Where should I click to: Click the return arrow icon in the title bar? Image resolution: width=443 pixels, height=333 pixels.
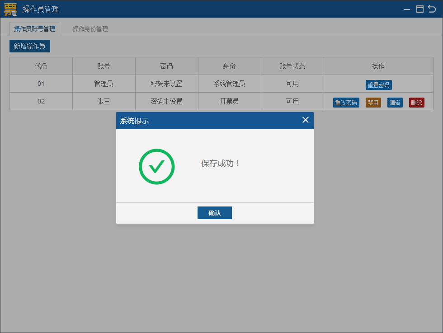[x=432, y=9]
